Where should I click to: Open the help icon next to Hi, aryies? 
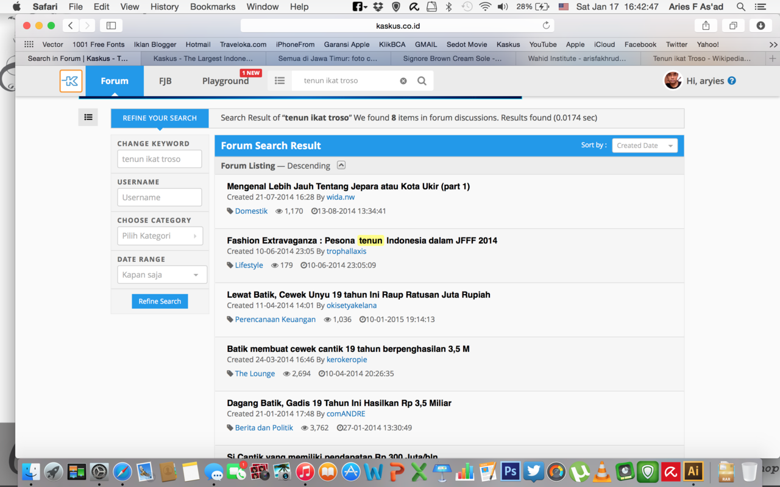pos(732,80)
